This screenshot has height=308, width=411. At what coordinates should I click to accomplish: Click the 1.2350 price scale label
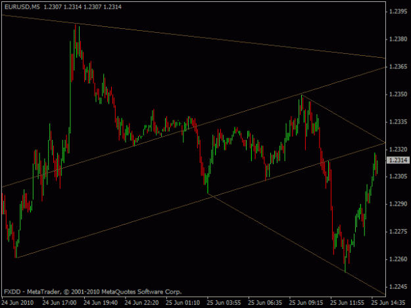pyautogui.click(x=398, y=94)
